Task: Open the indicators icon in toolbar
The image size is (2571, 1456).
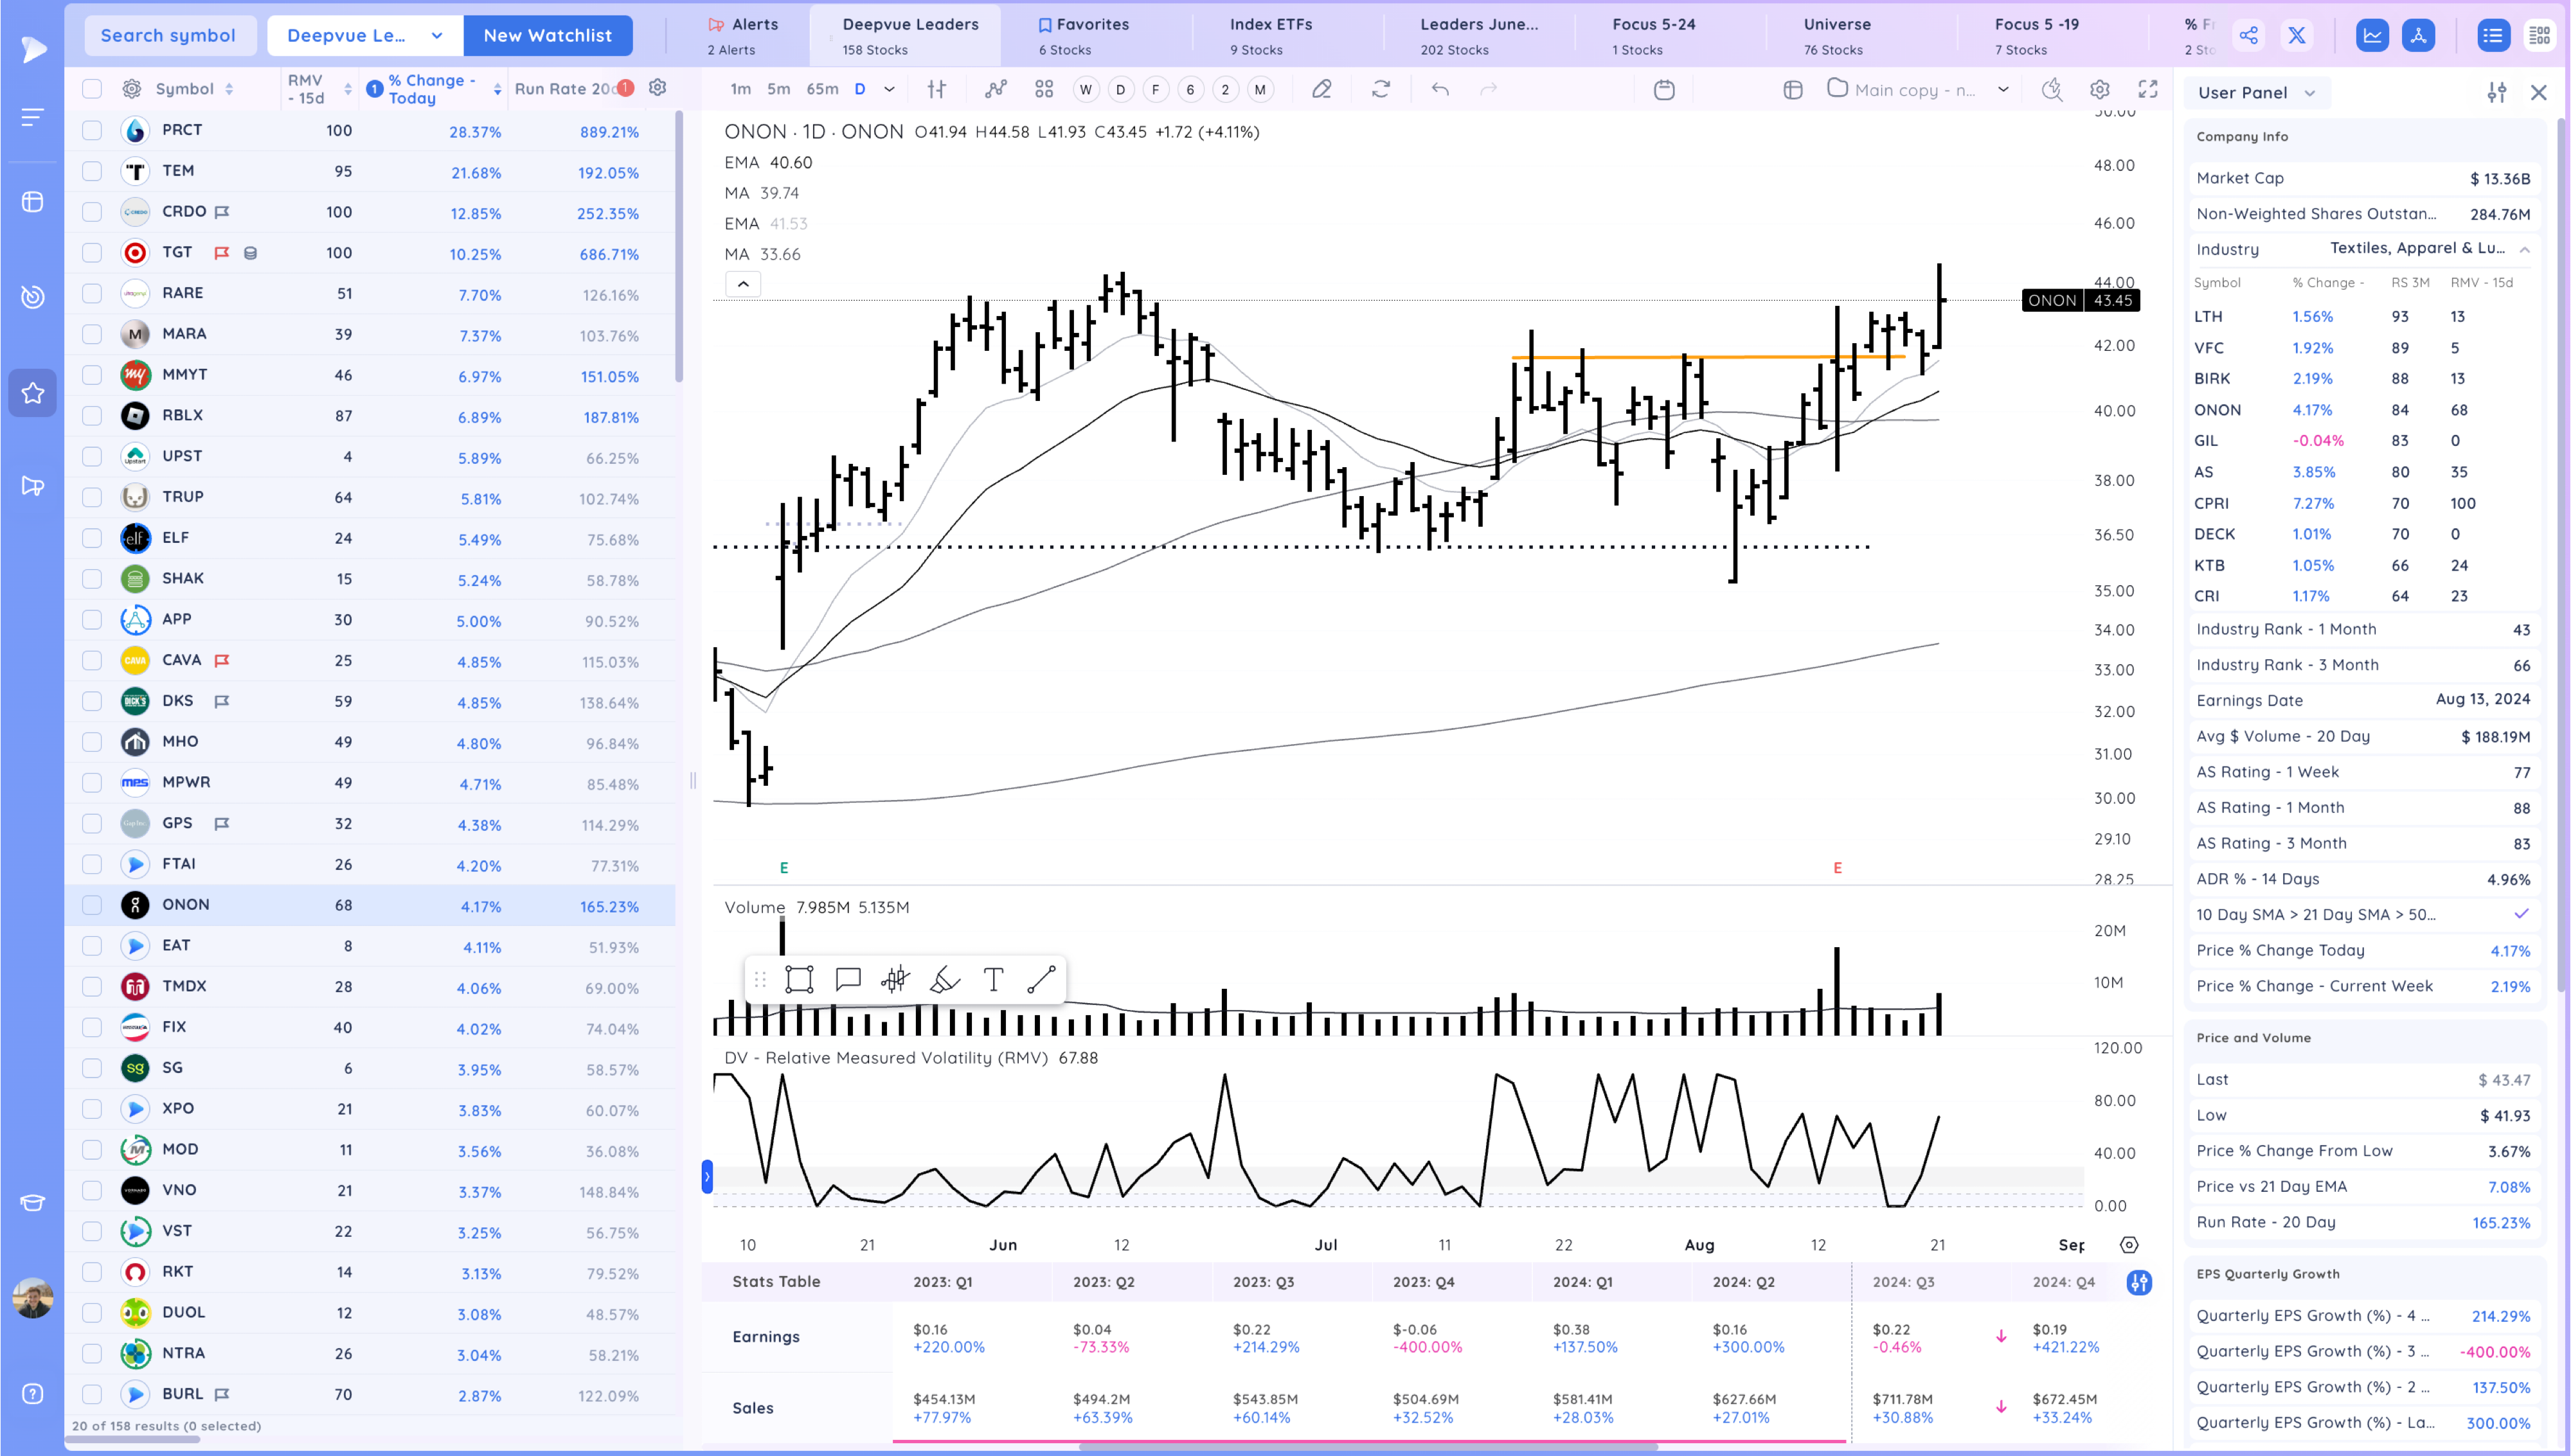Action: 995,89
